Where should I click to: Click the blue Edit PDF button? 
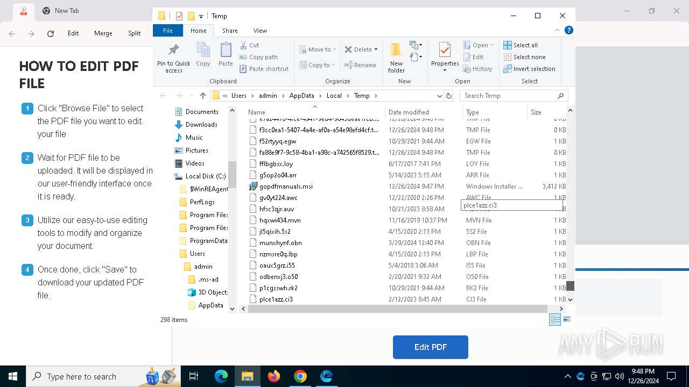[431, 347]
